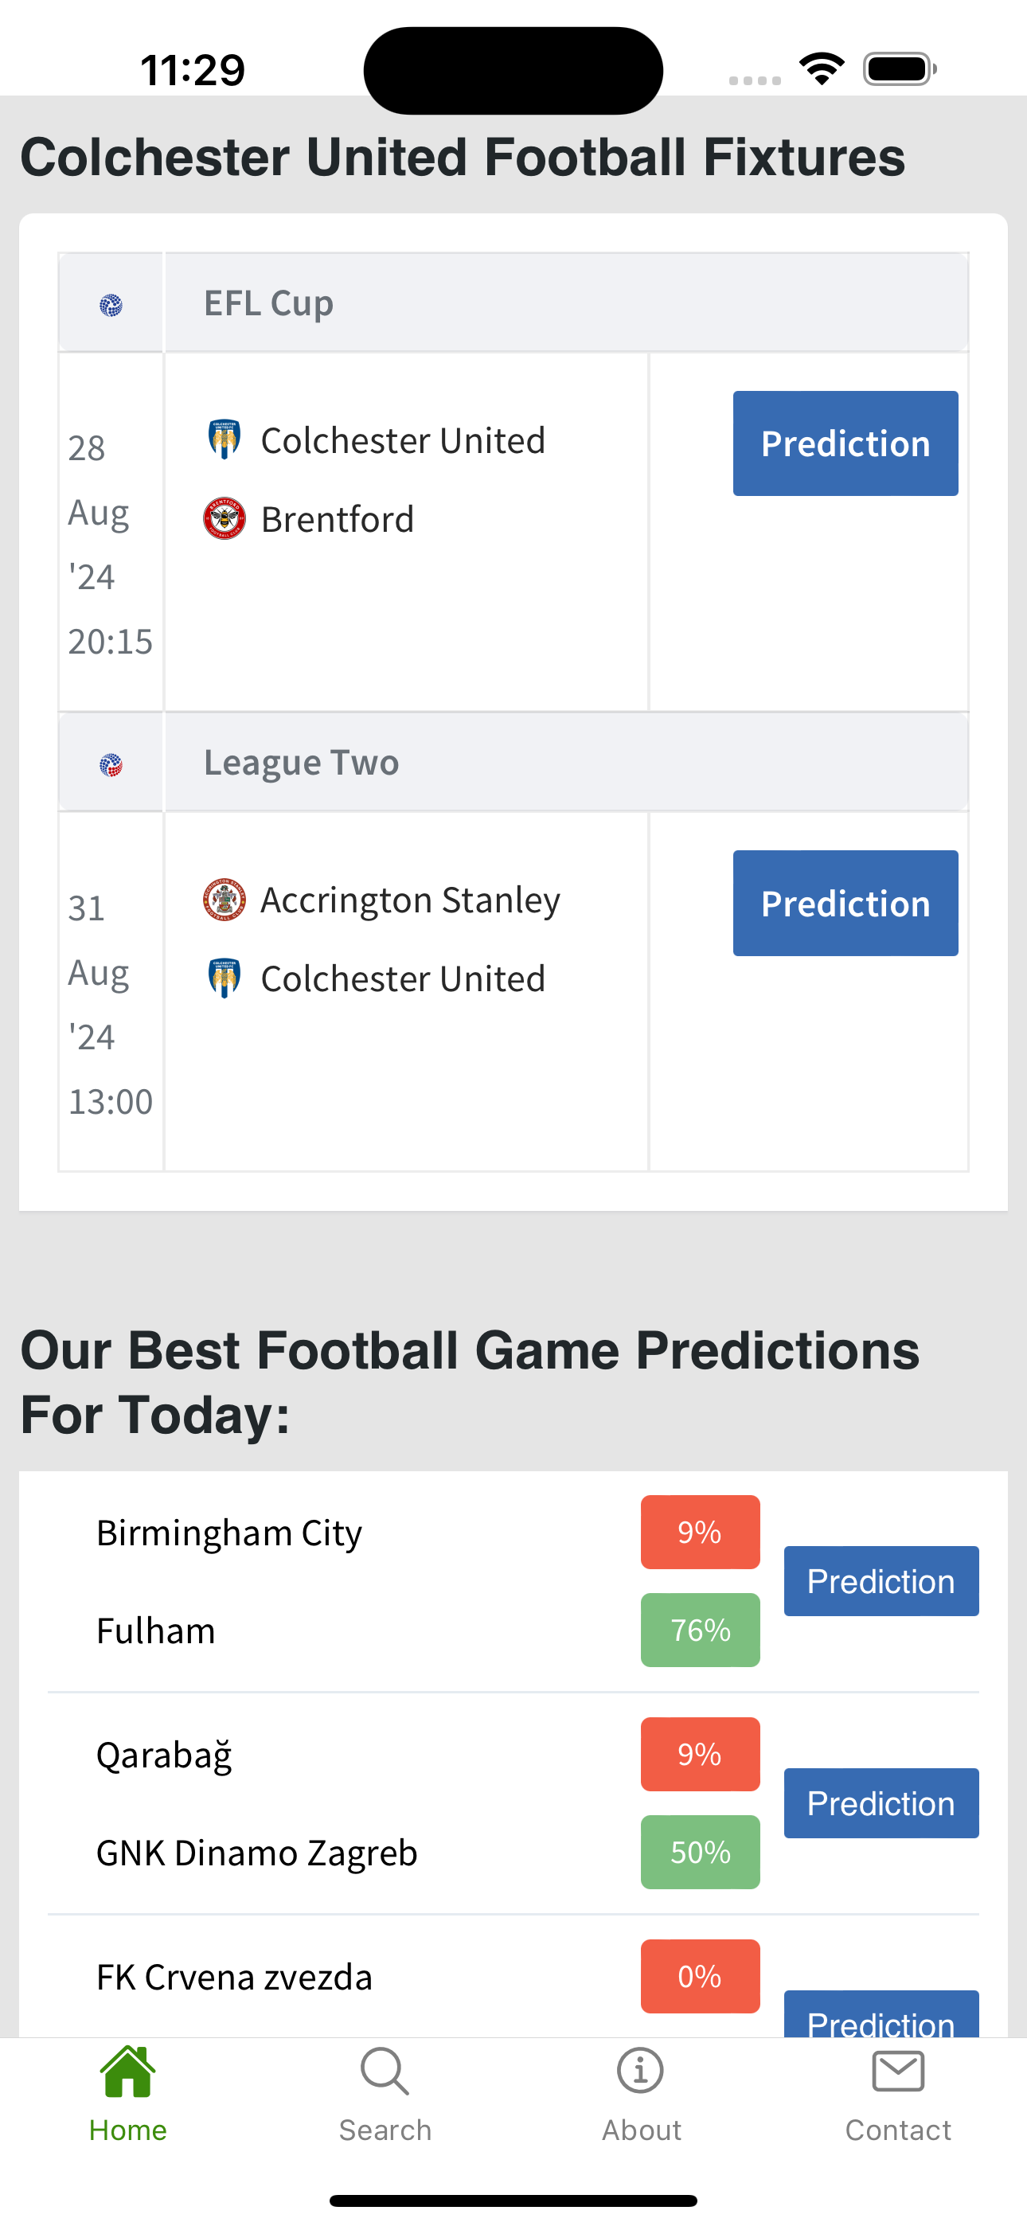1027x2226 pixels.
Task: Select the League Two competition header
Action: pos(513,762)
